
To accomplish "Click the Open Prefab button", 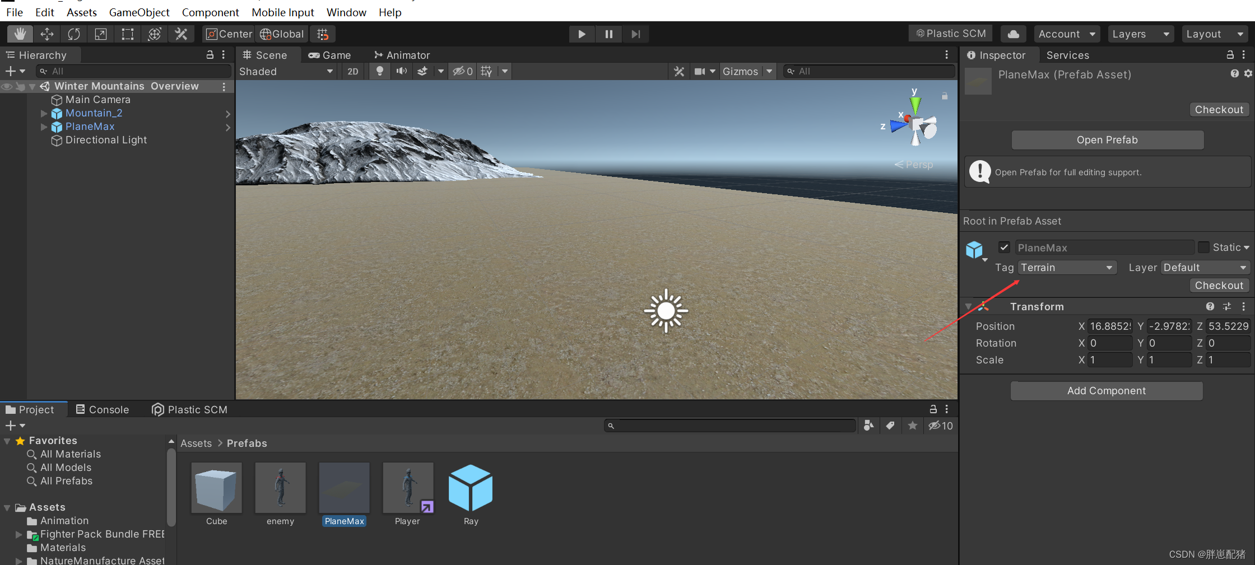I will [x=1107, y=140].
